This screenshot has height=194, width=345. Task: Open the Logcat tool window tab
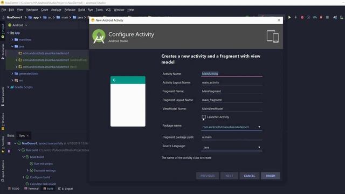coord(66,189)
